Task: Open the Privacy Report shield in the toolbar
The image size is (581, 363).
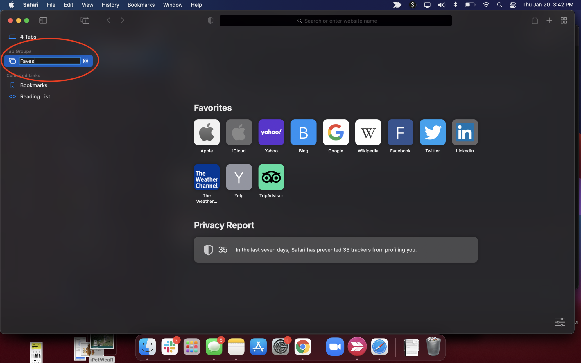Action: tap(210, 20)
